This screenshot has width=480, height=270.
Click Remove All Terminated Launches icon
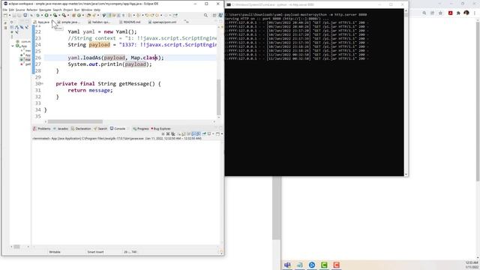173,133
